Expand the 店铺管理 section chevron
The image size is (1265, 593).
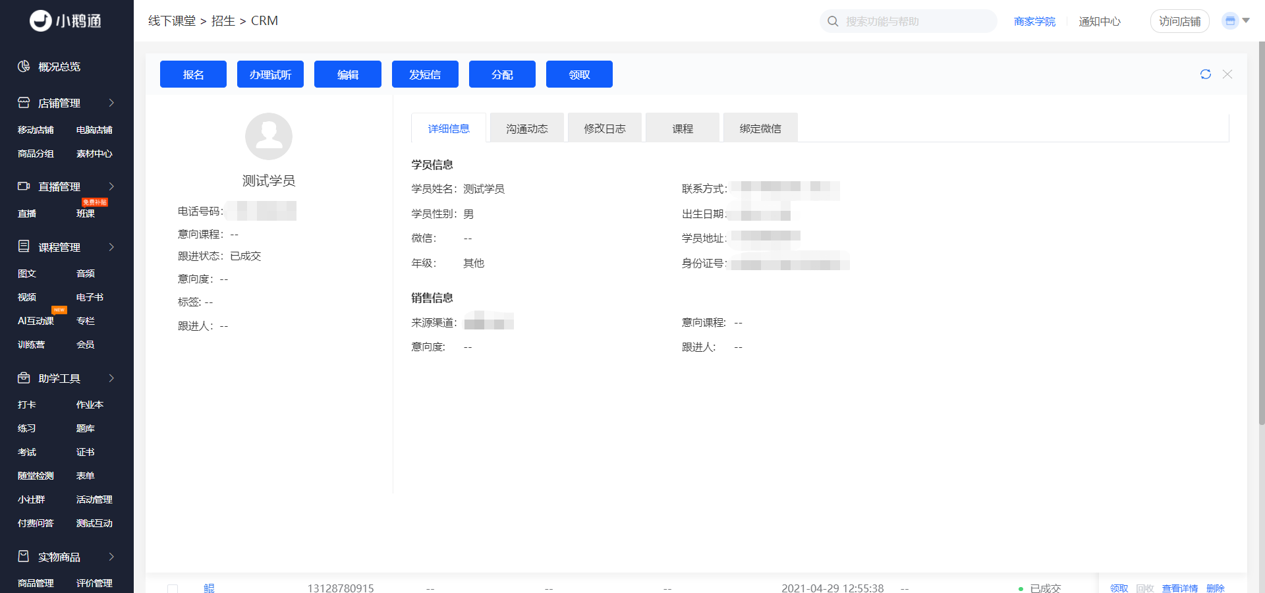[x=111, y=103]
